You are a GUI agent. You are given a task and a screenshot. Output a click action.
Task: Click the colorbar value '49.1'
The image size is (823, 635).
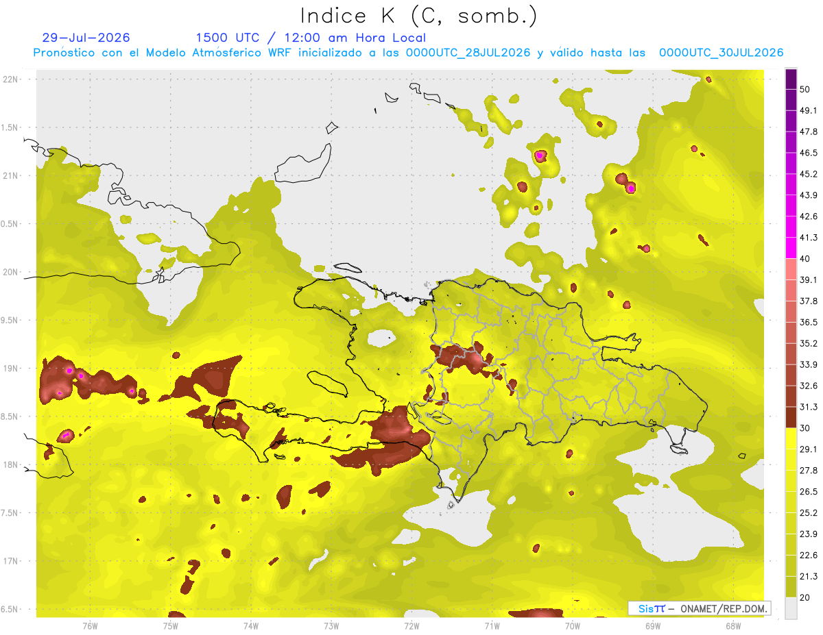[x=808, y=110]
